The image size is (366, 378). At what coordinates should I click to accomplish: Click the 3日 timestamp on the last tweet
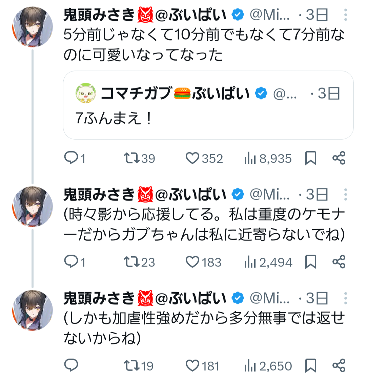[x=317, y=298]
